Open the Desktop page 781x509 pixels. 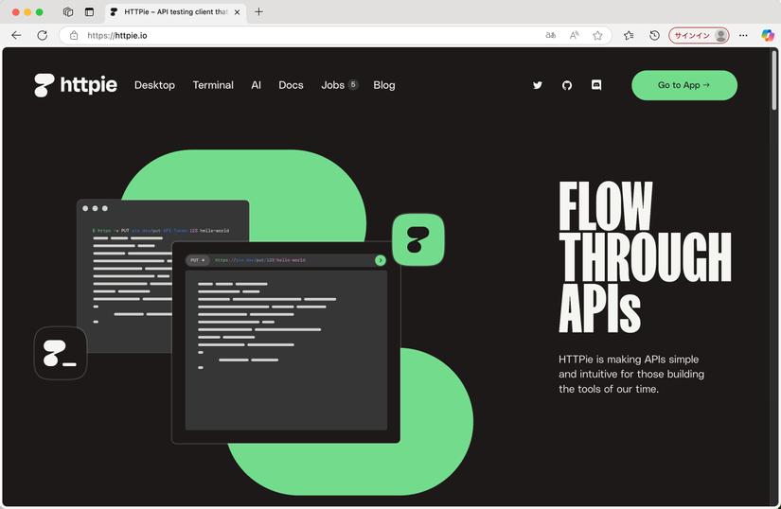pos(154,85)
